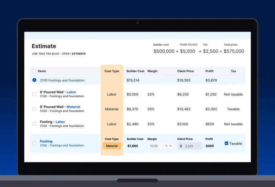Click profit $620
This screenshot has height=187, width=275.
tap(210, 124)
